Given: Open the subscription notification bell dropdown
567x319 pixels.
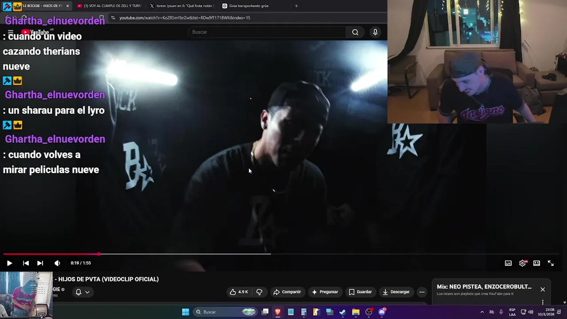Looking at the screenshot, I should 82,292.
